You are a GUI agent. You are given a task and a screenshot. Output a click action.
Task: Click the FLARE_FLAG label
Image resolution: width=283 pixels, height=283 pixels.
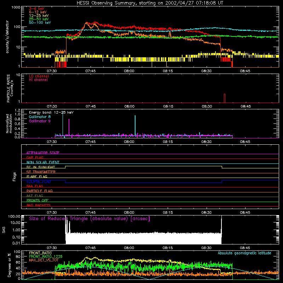click(x=37, y=177)
